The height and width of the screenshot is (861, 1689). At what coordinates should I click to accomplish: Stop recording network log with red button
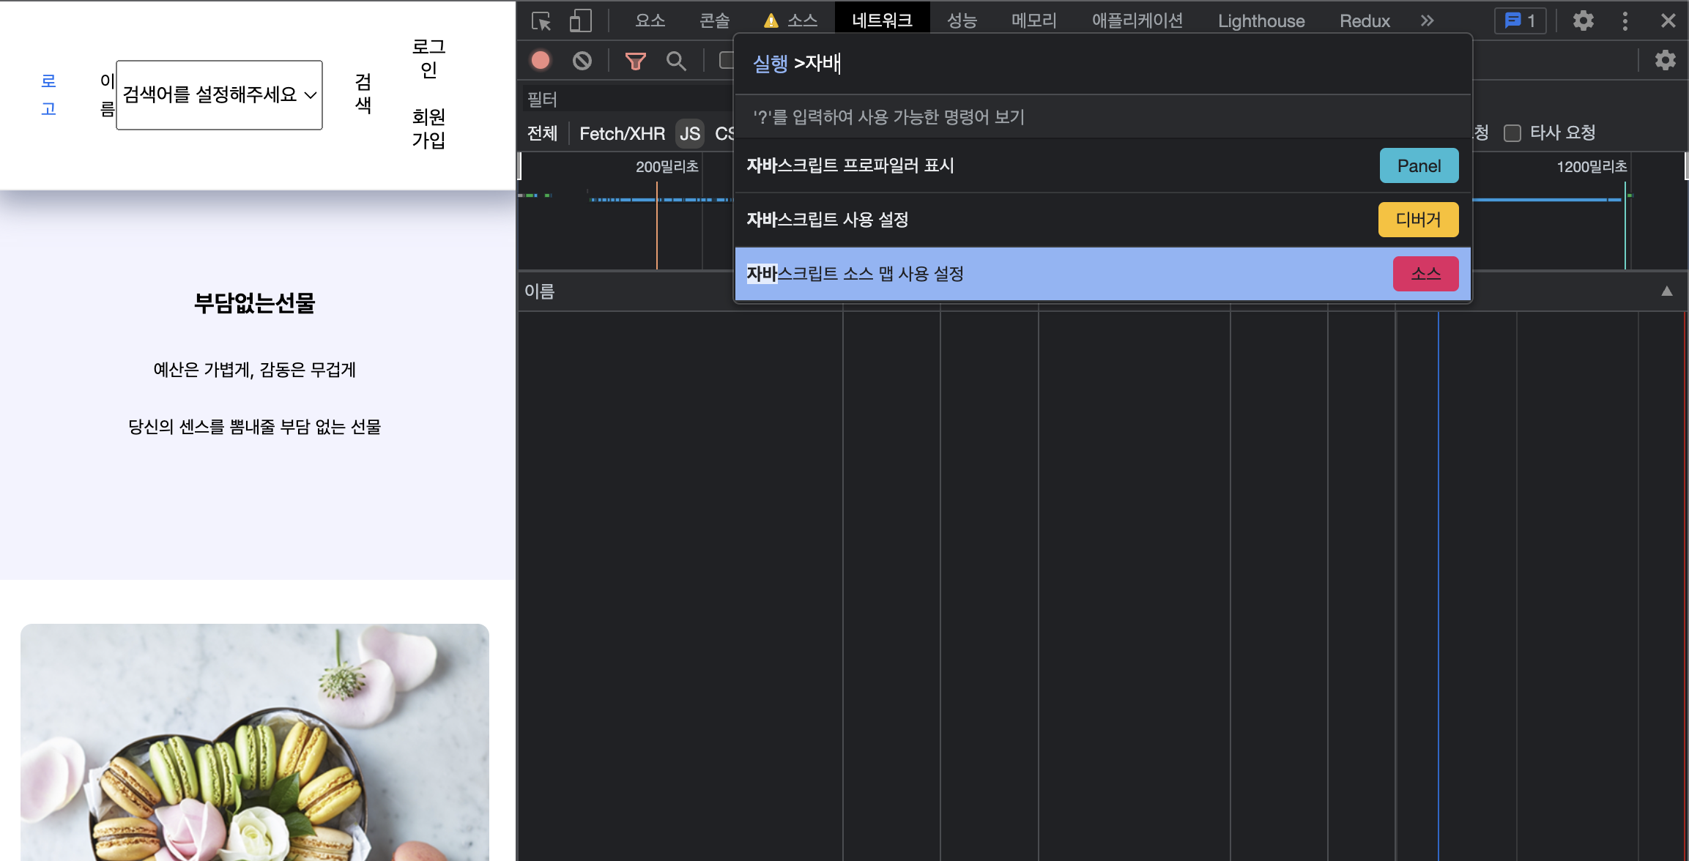[x=541, y=61]
